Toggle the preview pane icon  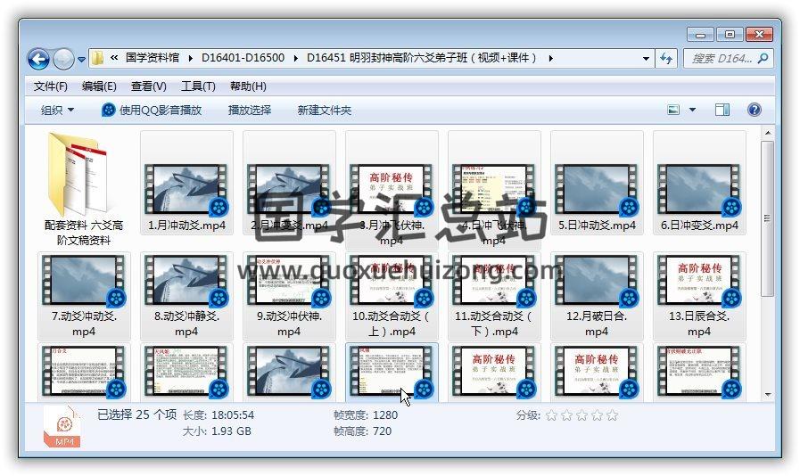[x=722, y=110]
